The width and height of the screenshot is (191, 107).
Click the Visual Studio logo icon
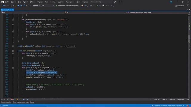point(2,2)
